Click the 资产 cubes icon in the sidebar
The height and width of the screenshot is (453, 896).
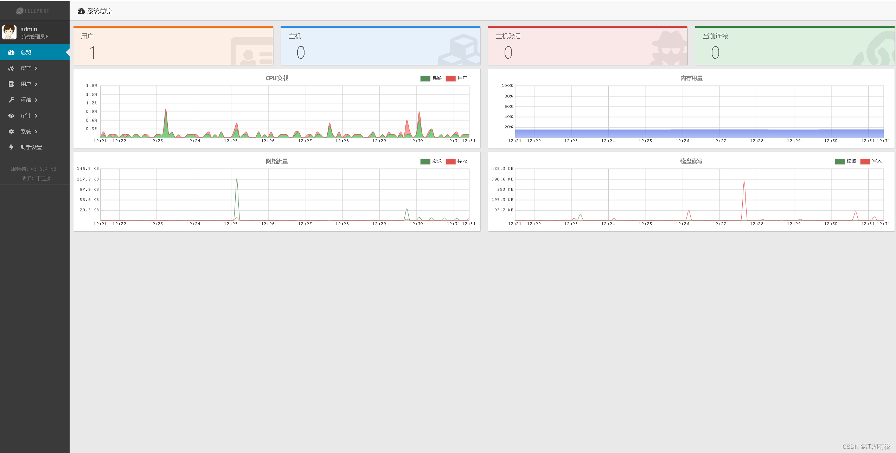[x=11, y=68]
